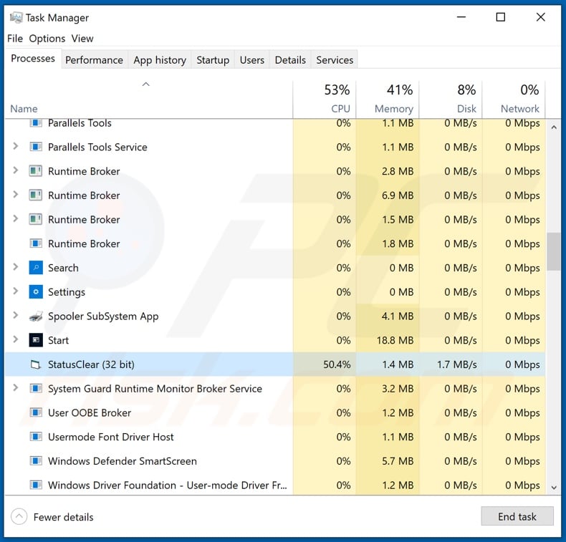Click the Spooler SubSystem App printer icon
Image resolution: width=566 pixels, height=542 pixels.
pyautogui.click(x=36, y=316)
